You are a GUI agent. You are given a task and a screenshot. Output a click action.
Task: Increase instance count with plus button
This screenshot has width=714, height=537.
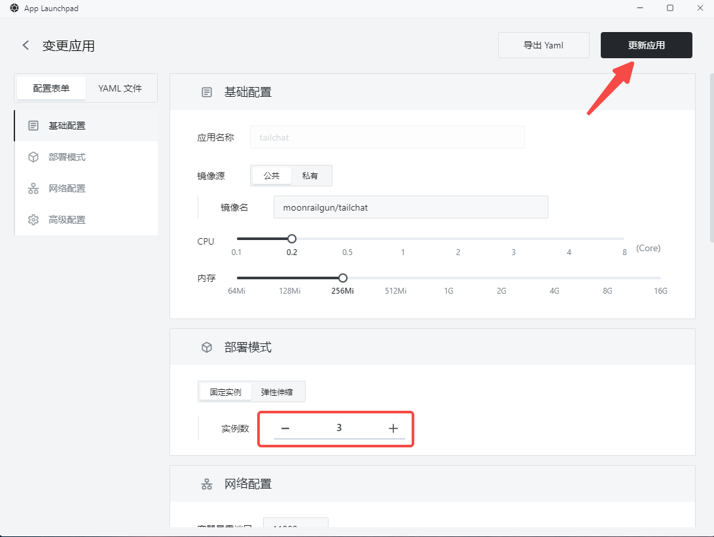(393, 428)
